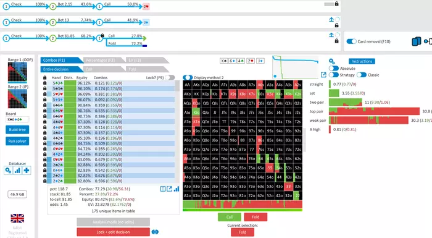Image resolution: width=432 pixels, height=238 pixels.
Task: Click the Board card input field
Action: pos(17,119)
